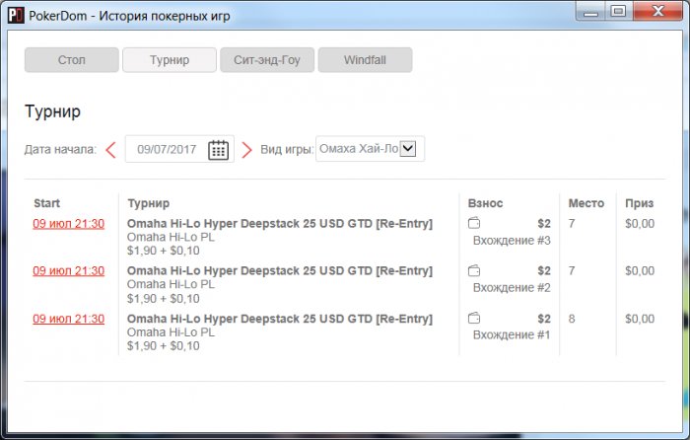Click tournament name in Вхождение #2 row
690x440 pixels.
(280, 271)
